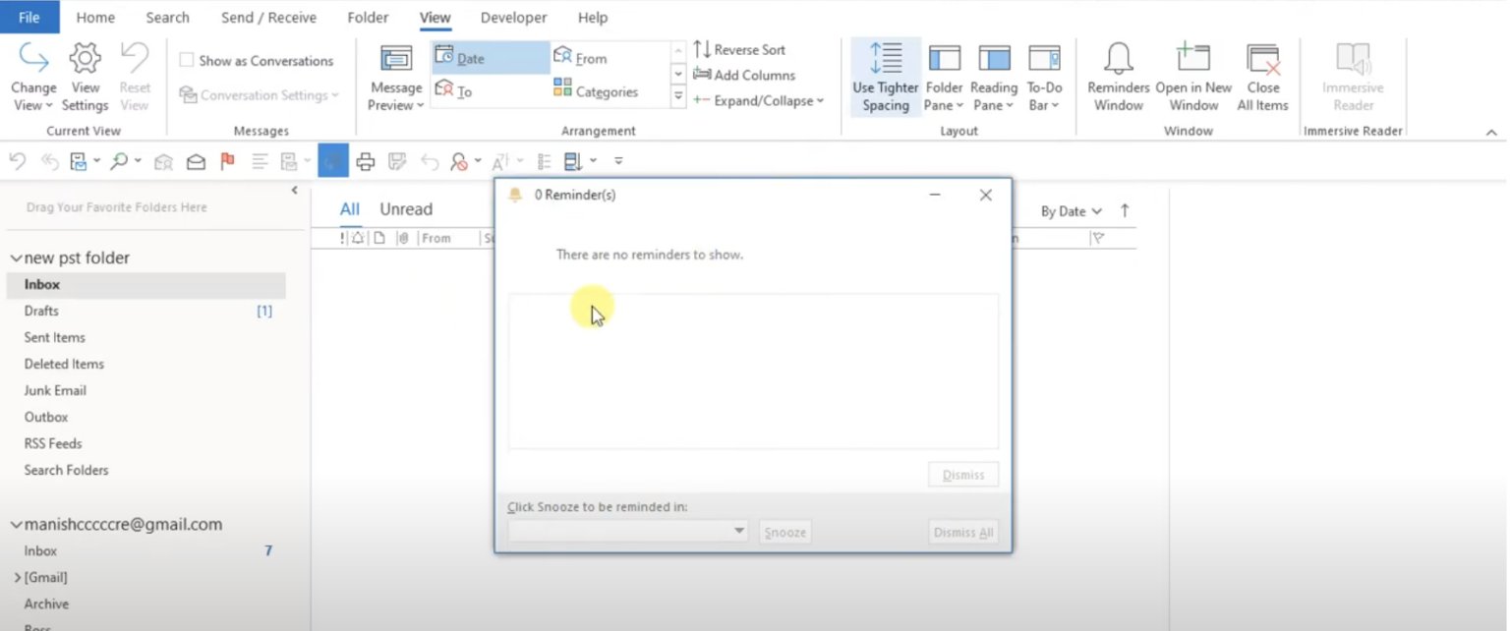Enable Show as Conversations

click(x=186, y=60)
